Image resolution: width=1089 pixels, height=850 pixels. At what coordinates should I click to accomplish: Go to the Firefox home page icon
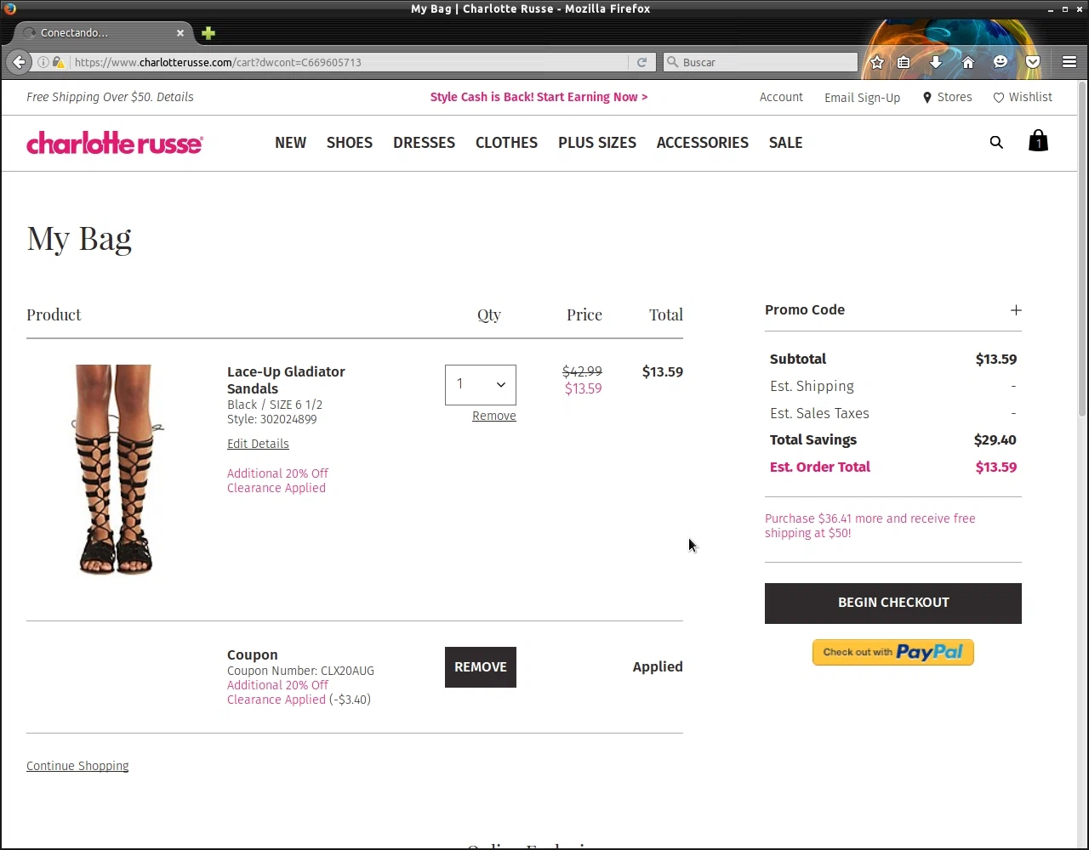click(x=968, y=62)
